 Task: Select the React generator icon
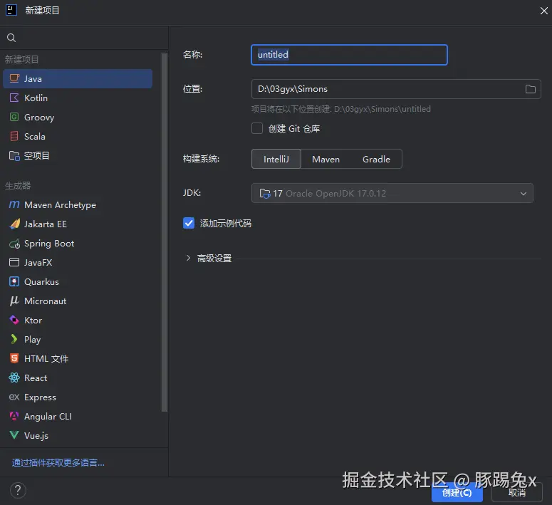tap(14, 378)
